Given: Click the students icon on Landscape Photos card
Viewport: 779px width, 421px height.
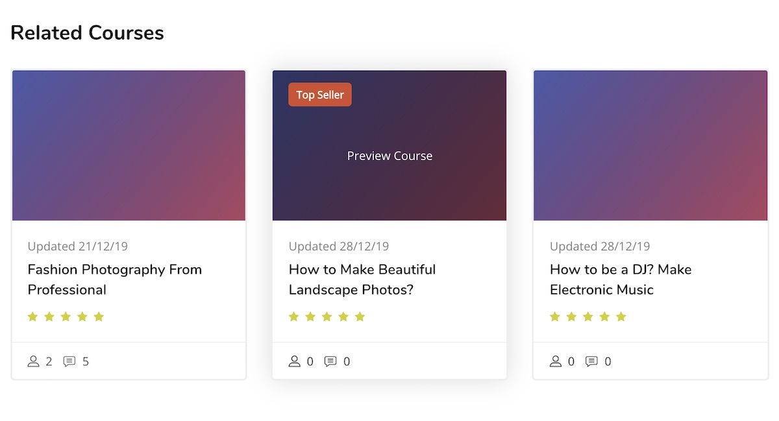Looking at the screenshot, I should (x=295, y=361).
